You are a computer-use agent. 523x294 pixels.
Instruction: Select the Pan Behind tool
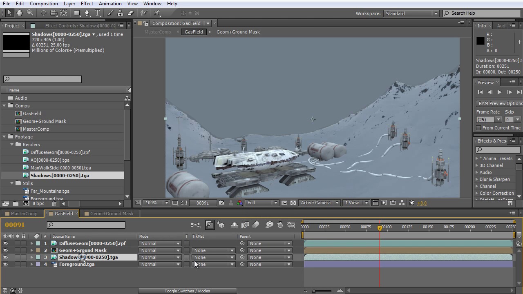[64, 13]
